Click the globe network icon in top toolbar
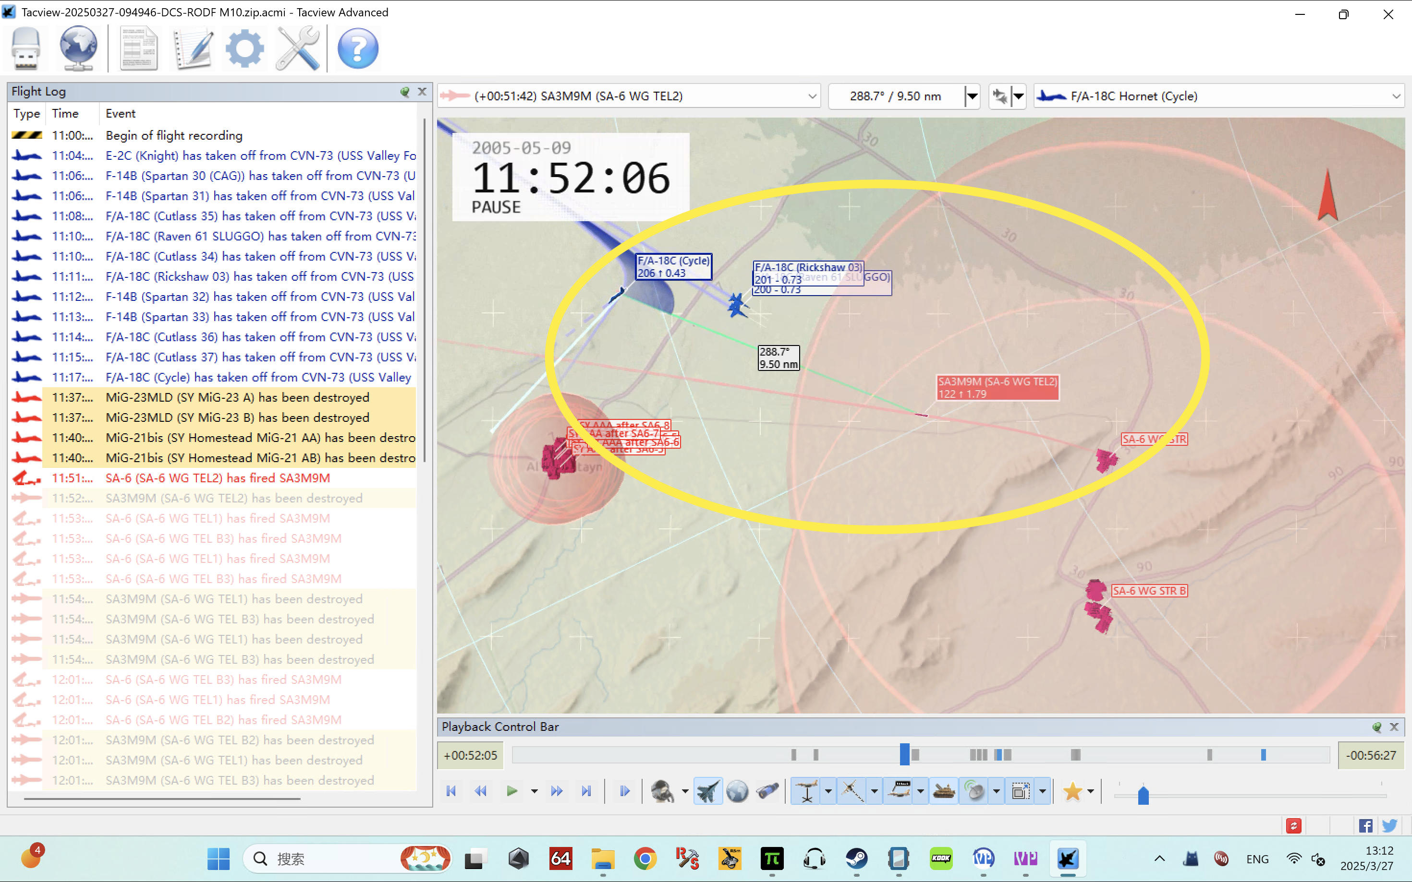 (78, 48)
